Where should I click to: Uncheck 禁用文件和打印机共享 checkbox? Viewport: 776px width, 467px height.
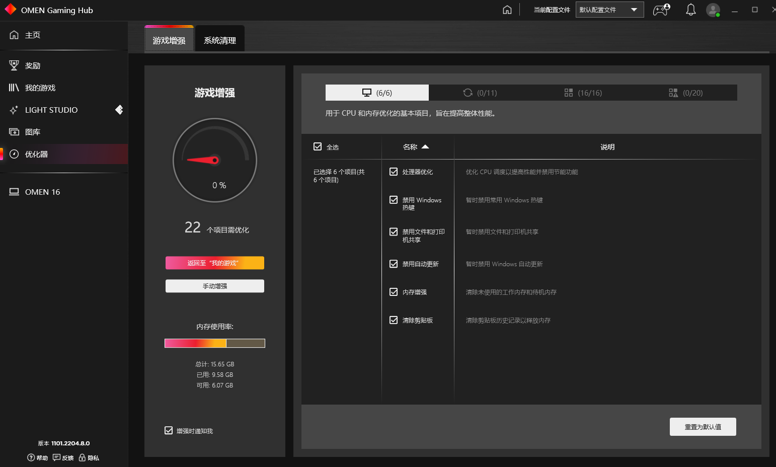[x=394, y=231]
